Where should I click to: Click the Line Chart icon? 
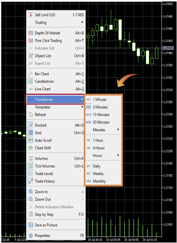point(31,89)
